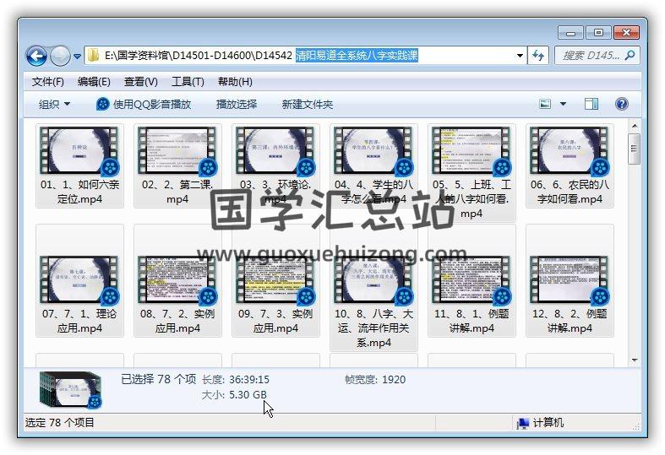Select video 05、5、上班、工人的八字如何看.mp4 thumbnail
Image resolution: width=665 pixels, height=455 pixels.
pyautogui.click(x=471, y=150)
